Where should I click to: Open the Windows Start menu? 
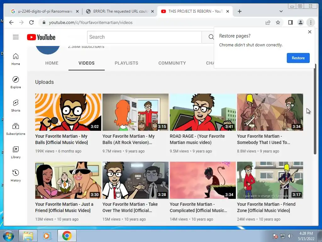point(8,236)
